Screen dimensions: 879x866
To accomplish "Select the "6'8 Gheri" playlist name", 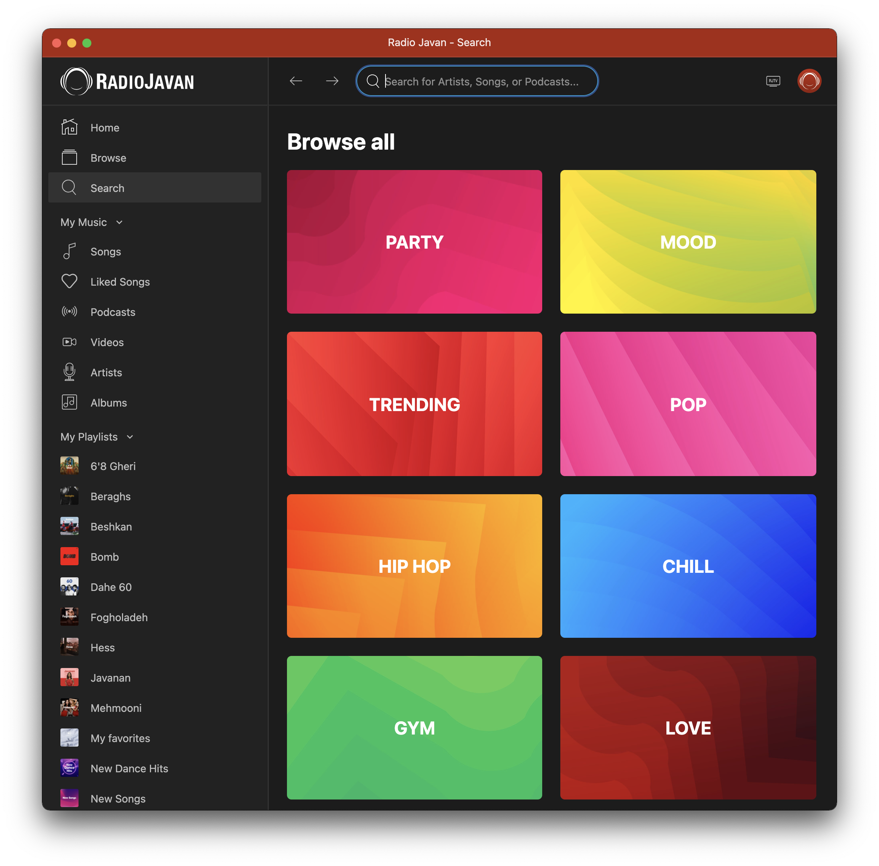I will 113,466.
